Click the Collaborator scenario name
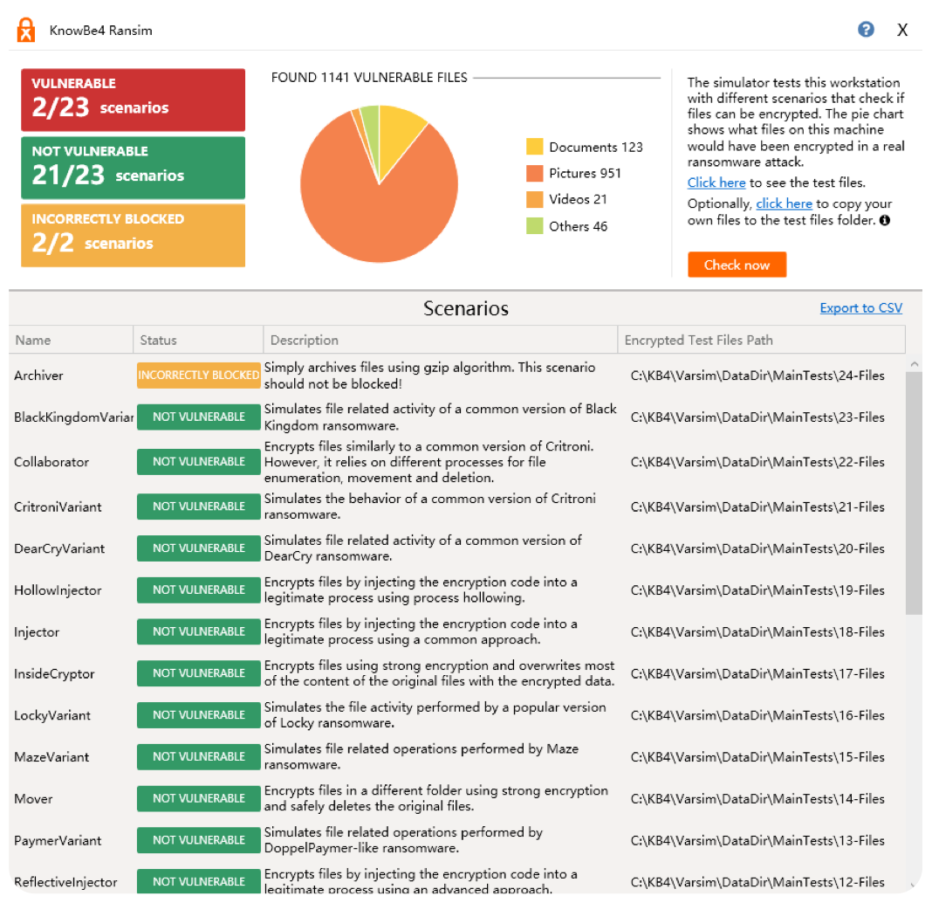This screenshot has width=932, height=903. 51,462
